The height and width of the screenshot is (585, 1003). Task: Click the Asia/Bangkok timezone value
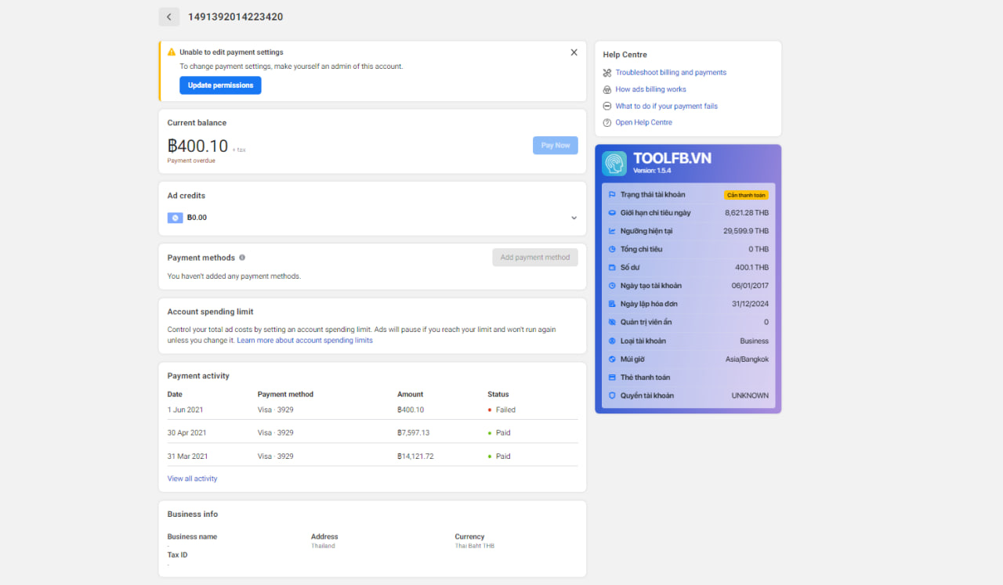click(x=747, y=359)
